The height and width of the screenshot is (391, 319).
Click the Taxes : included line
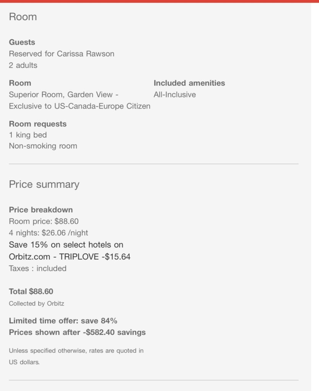[x=37, y=268]
